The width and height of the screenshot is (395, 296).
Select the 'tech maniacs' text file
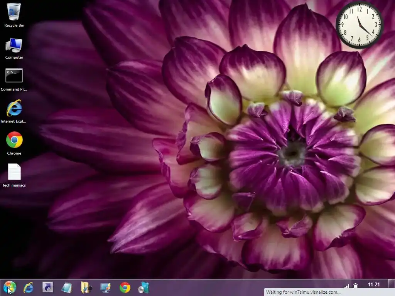tap(14, 175)
